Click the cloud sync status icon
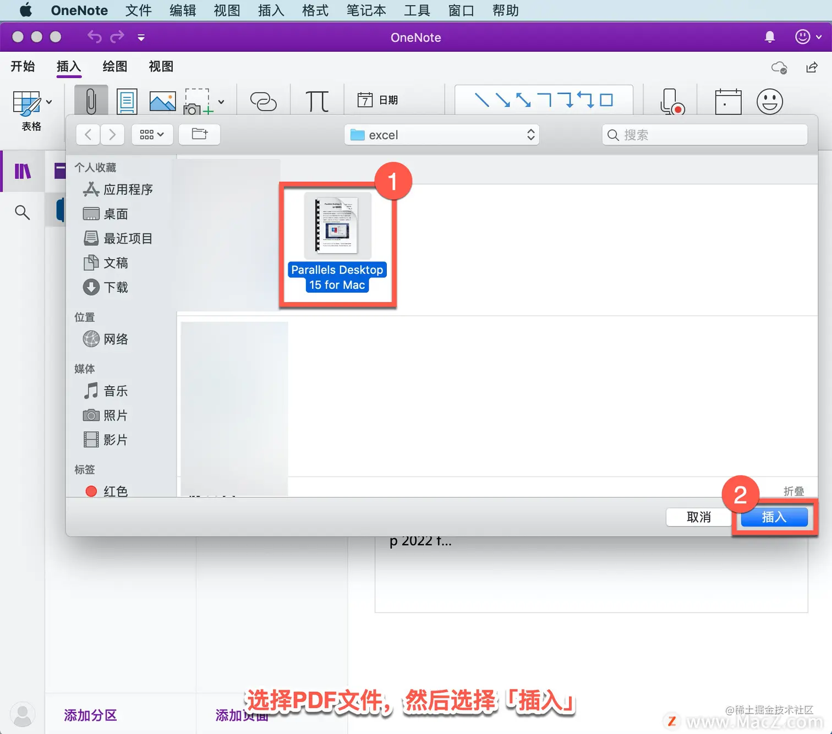 click(x=779, y=67)
